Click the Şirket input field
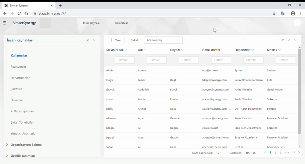 click(163, 40)
